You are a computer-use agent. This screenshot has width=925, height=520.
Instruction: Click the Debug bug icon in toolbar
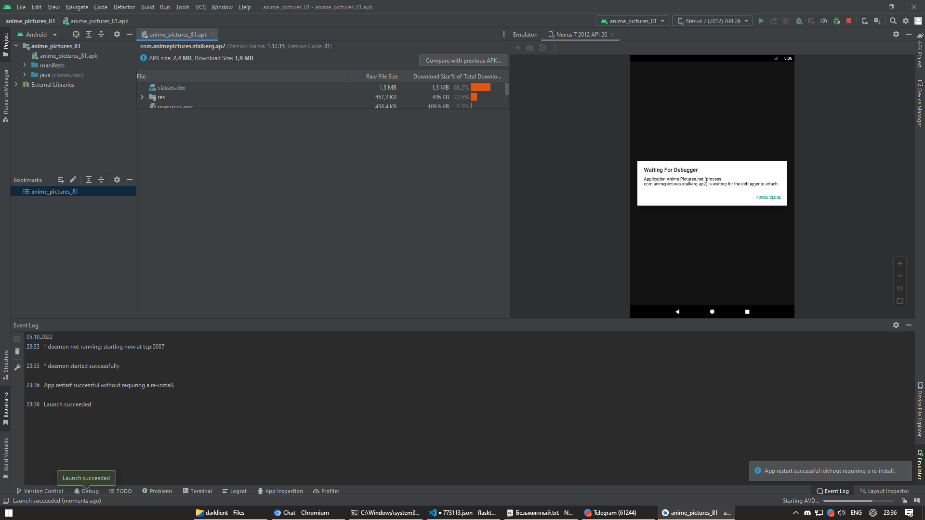(799, 21)
